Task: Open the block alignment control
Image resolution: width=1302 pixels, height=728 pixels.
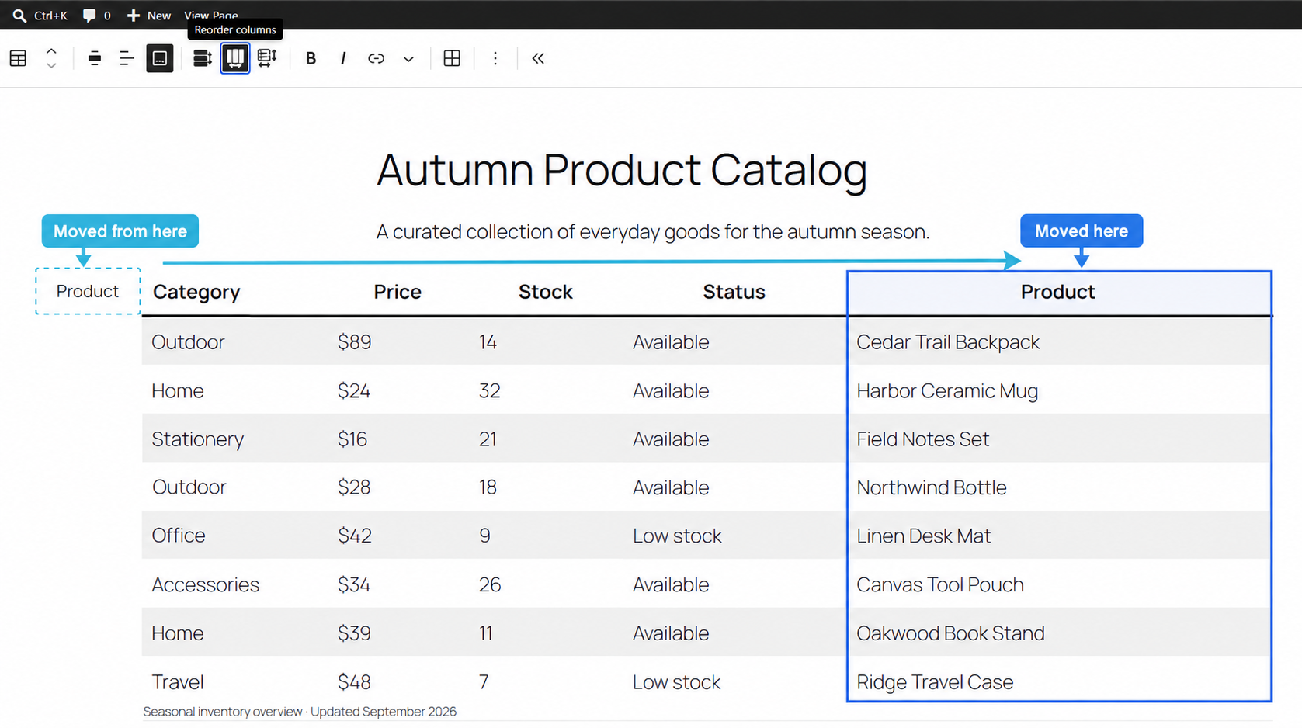Action: coord(95,58)
